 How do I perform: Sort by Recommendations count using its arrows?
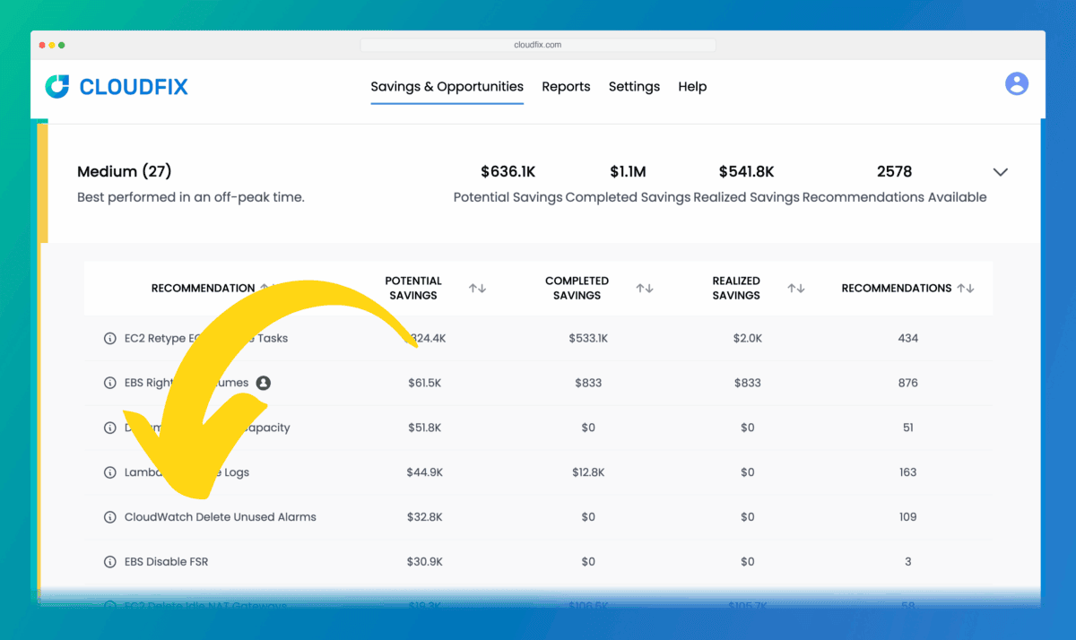tap(965, 289)
